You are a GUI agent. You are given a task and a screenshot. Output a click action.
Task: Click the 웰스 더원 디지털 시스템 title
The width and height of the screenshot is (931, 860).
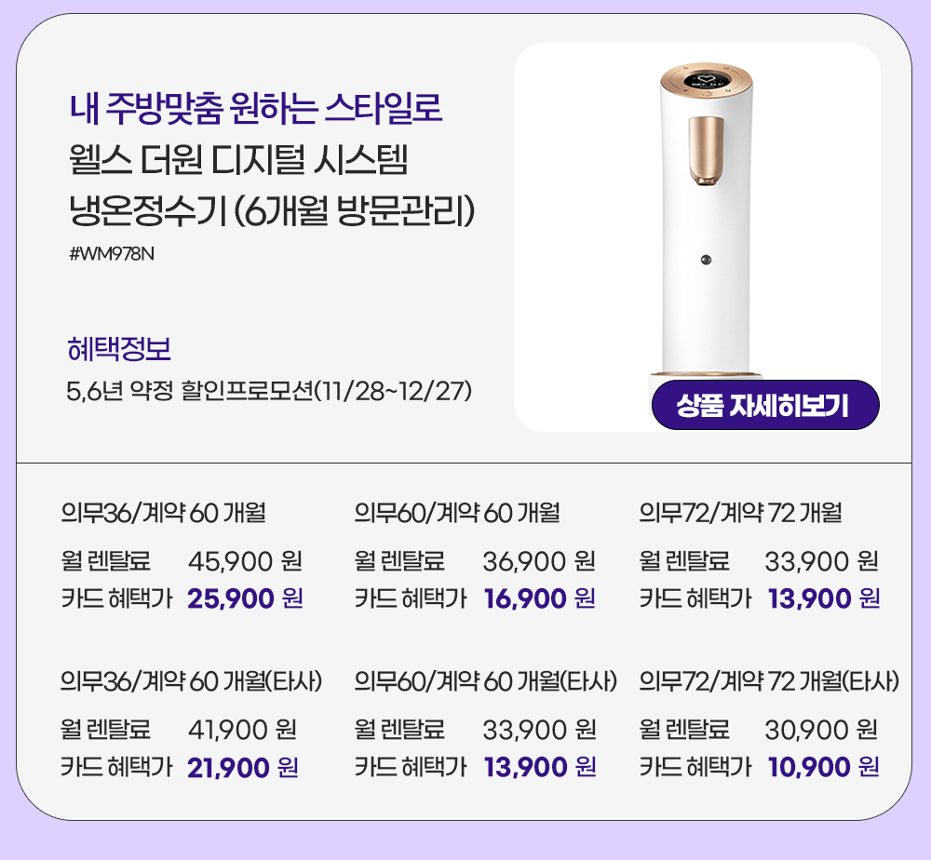point(239,159)
